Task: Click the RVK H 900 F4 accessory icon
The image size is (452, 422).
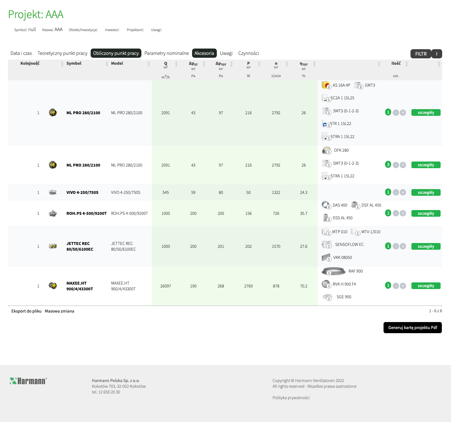Action: 326,284
